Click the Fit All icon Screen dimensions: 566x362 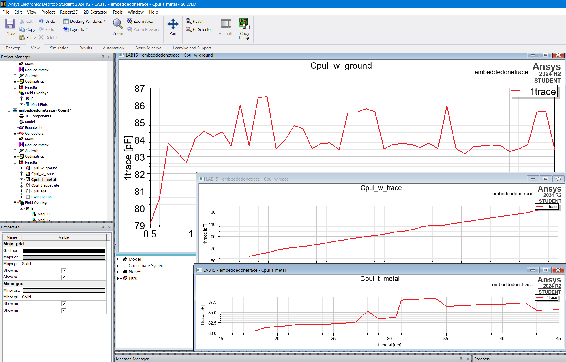189,21
